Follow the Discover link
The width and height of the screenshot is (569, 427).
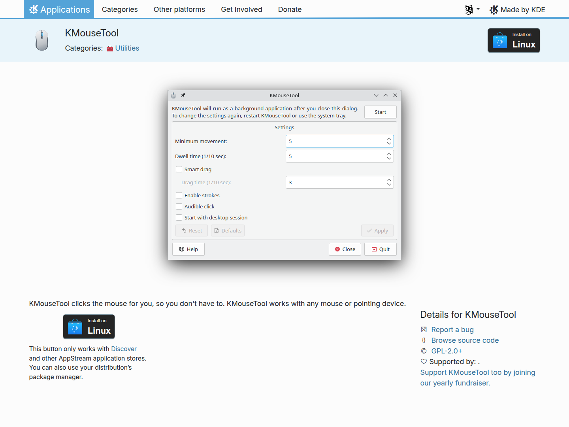pyautogui.click(x=124, y=349)
